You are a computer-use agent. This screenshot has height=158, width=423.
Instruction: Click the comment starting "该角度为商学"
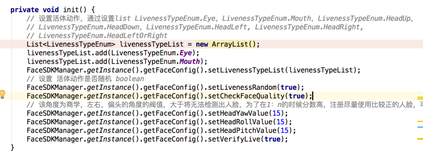[224, 105]
